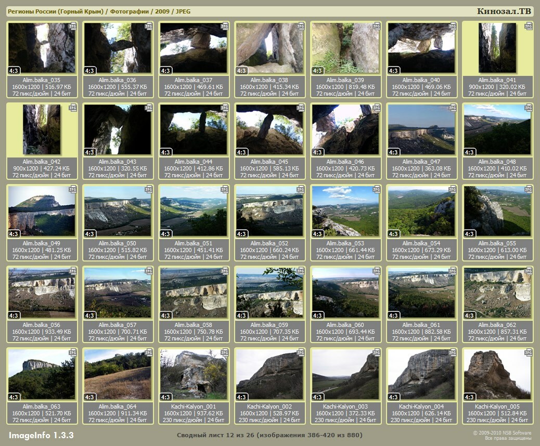Click the JPG badge on Kachi-Kalyon_001 thumbnail
This screenshot has width=540, height=446.
pyautogui.click(x=225, y=352)
